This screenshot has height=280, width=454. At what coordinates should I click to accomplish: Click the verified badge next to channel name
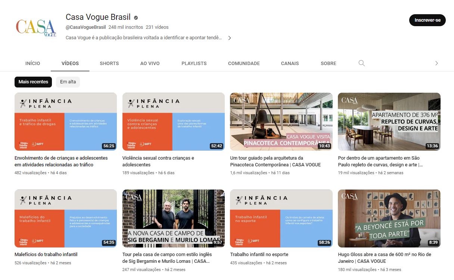[x=136, y=18]
